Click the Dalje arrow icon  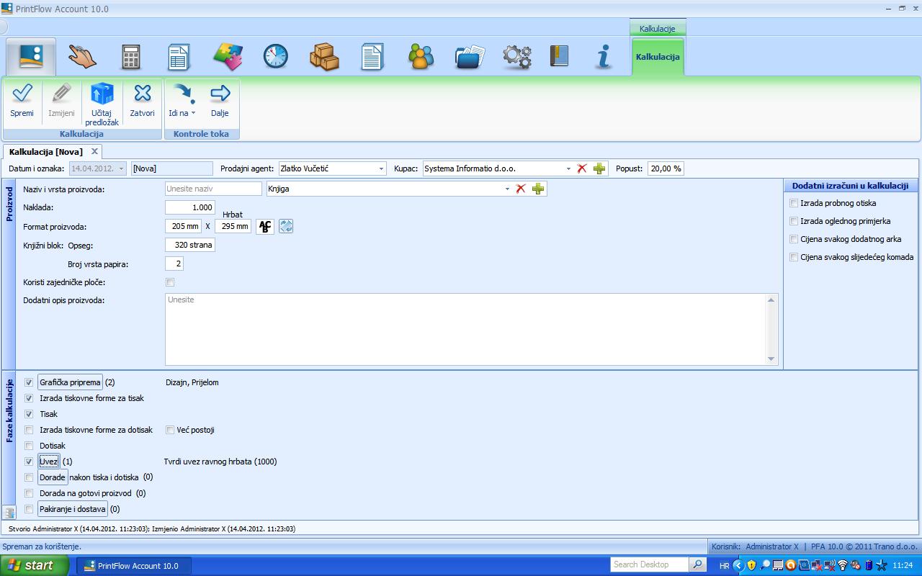pos(220,94)
